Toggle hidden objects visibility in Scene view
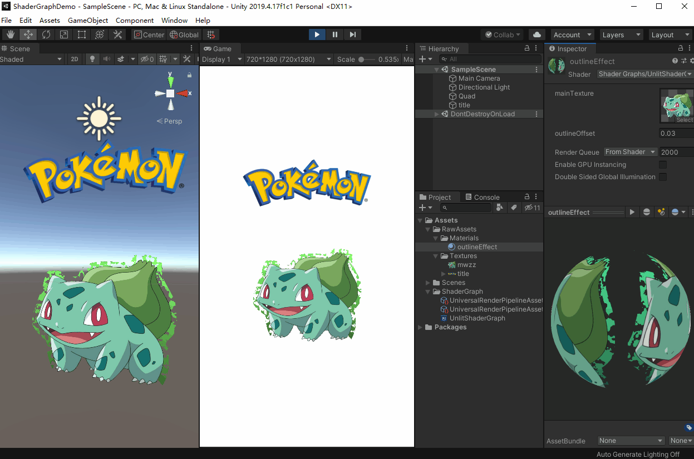This screenshot has width=694, height=459. tap(146, 59)
